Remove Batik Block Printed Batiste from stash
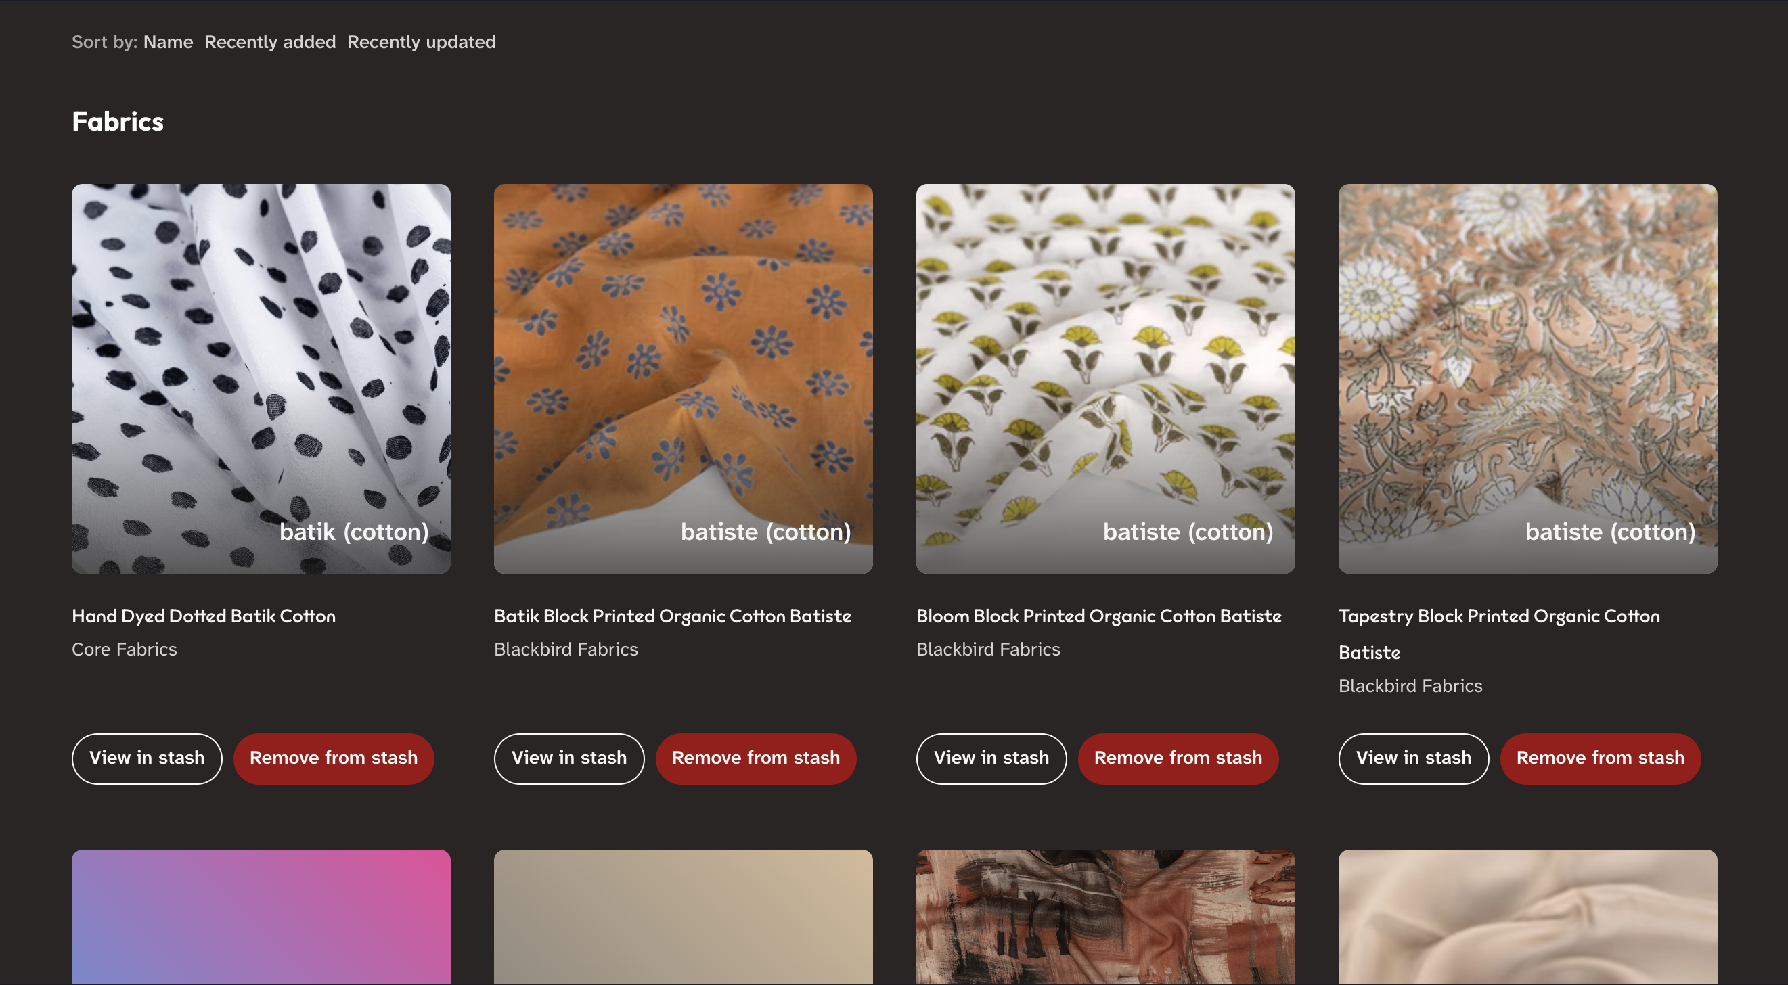The width and height of the screenshot is (1788, 985). point(755,758)
